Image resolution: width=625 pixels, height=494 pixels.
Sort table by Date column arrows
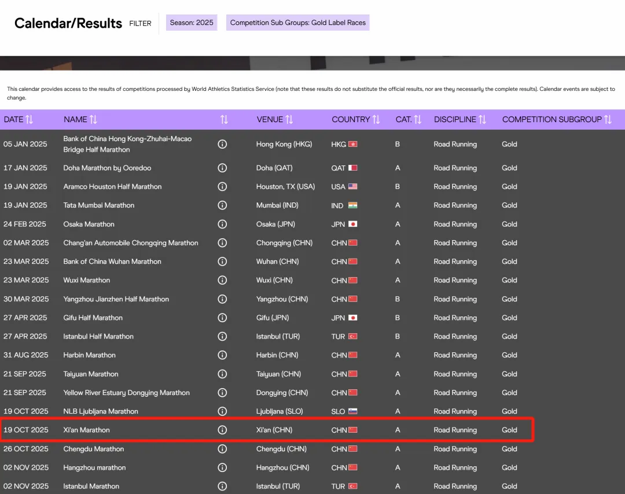click(30, 120)
